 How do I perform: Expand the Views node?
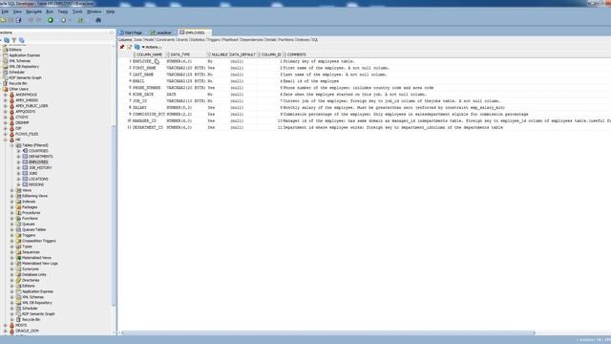(12, 190)
